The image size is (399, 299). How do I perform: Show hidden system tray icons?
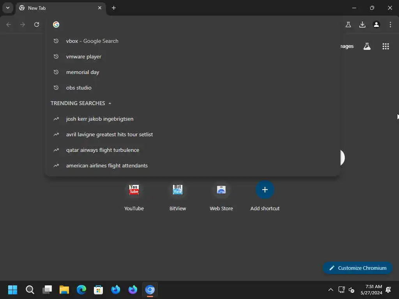point(330,290)
